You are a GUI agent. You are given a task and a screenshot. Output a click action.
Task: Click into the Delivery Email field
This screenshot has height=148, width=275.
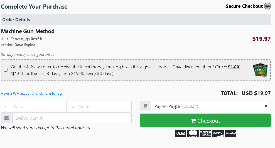click(x=72, y=118)
